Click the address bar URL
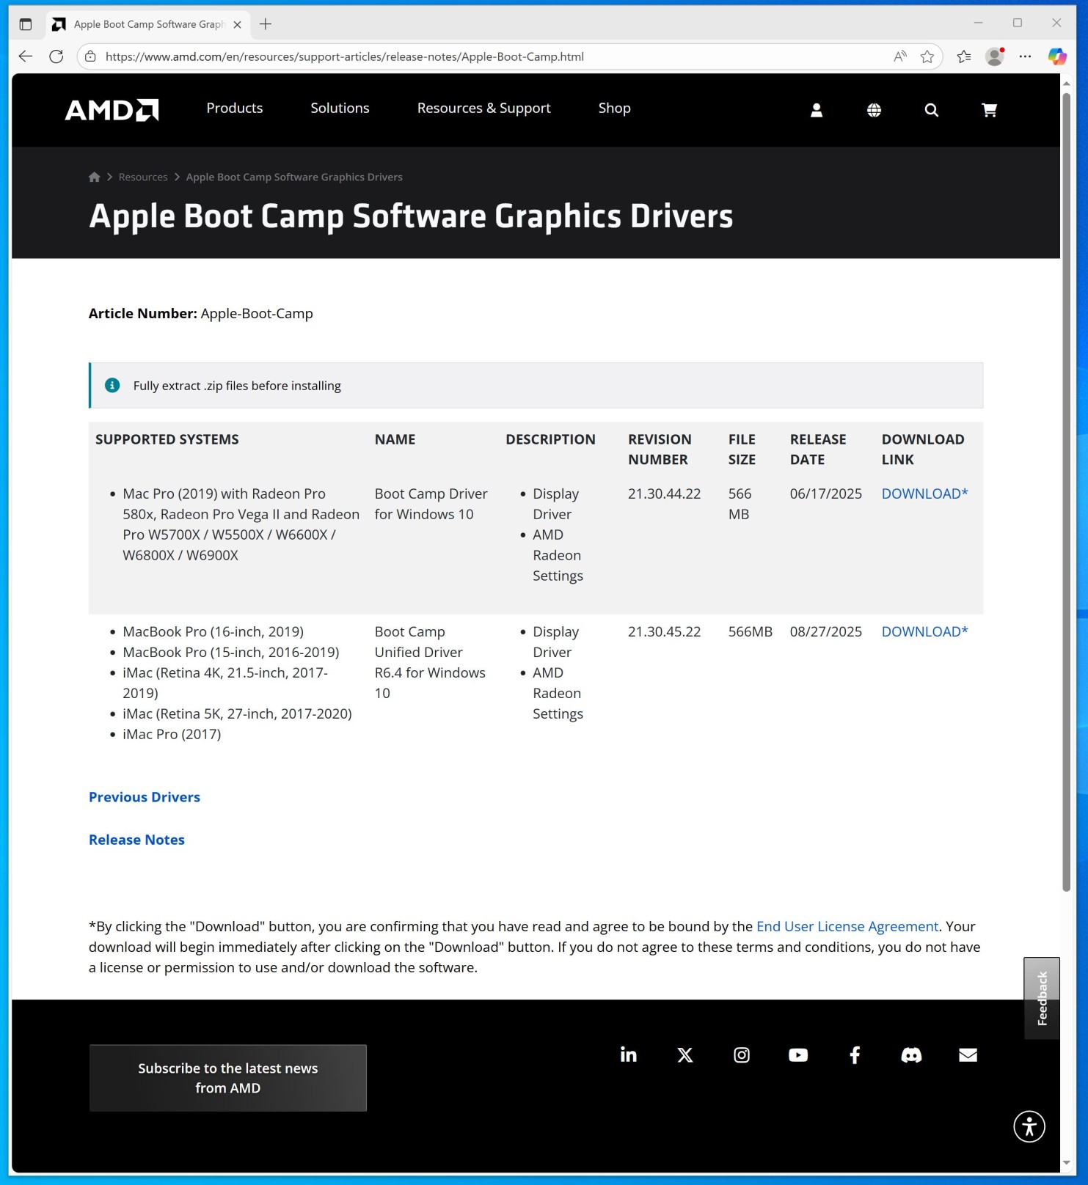 [x=345, y=56]
